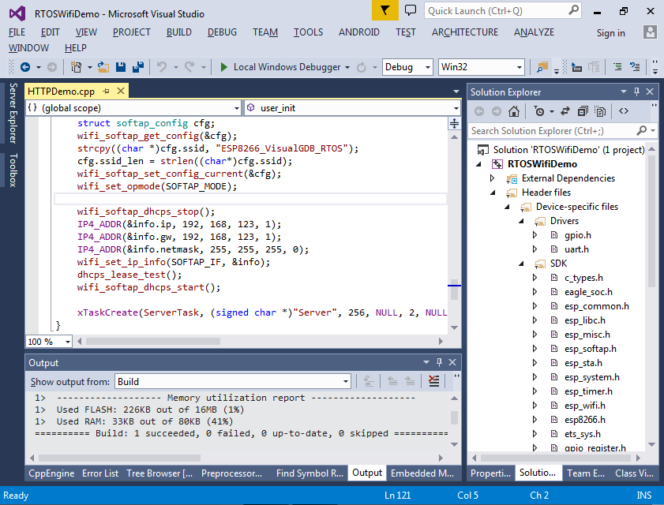Click the New Project toolbar icon

(x=77, y=67)
